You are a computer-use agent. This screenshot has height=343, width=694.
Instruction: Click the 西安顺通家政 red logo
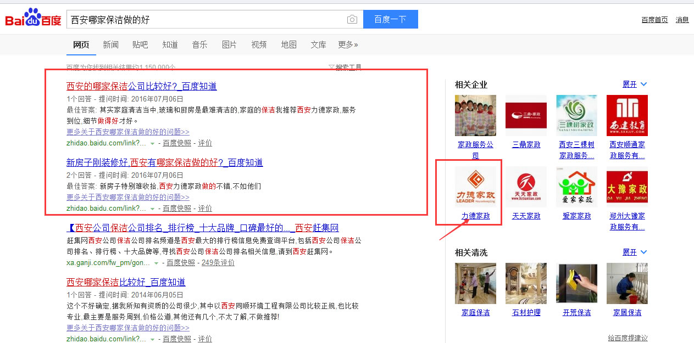(x=627, y=115)
